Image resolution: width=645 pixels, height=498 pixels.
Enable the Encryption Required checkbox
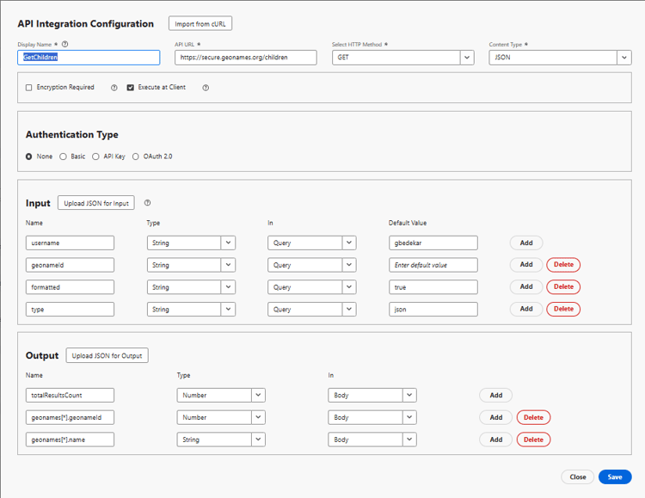coord(29,88)
